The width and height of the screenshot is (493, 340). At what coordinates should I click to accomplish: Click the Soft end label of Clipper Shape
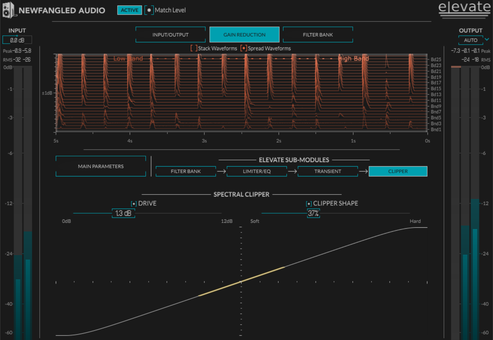255,221
